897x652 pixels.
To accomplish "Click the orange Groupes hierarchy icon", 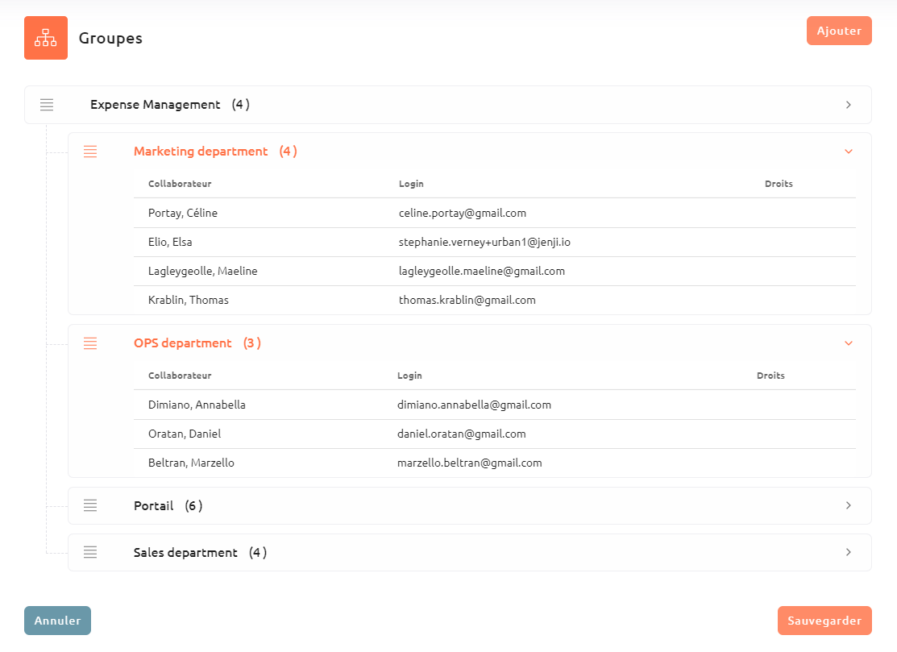I will click(46, 38).
